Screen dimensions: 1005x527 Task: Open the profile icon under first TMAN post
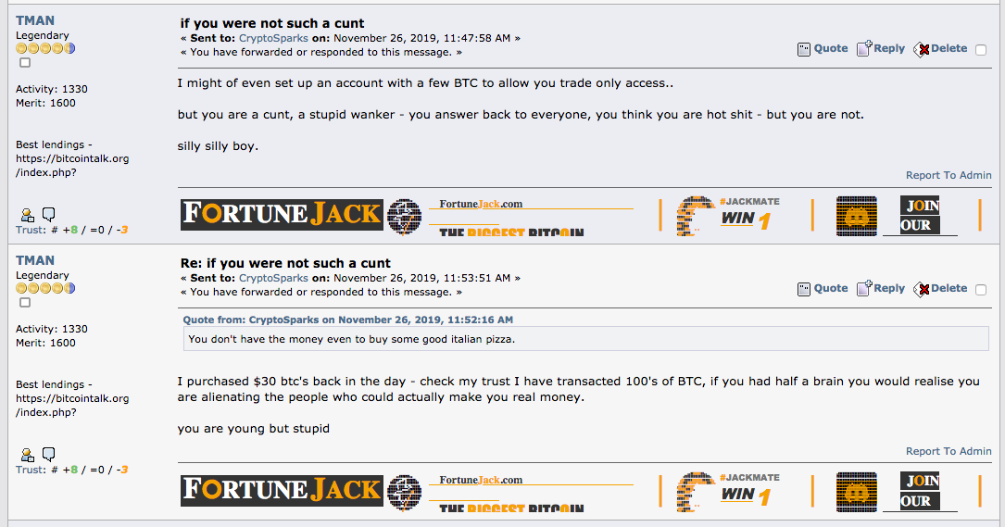coord(27,215)
